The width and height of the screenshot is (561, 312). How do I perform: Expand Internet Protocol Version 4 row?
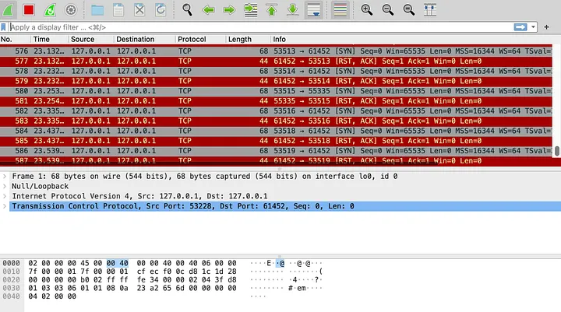[5, 196]
